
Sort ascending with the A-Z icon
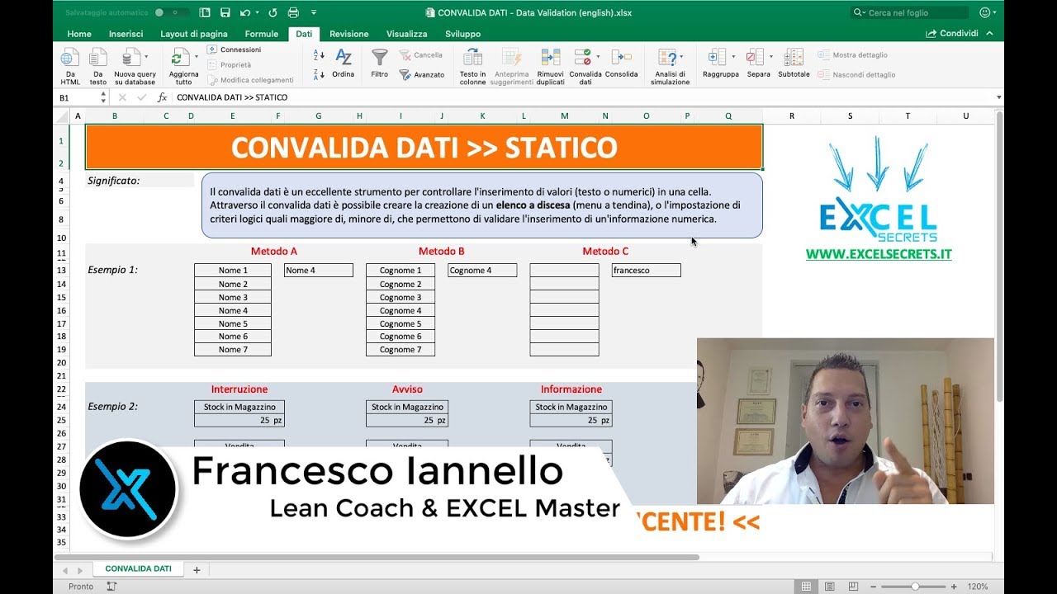point(319,55)
